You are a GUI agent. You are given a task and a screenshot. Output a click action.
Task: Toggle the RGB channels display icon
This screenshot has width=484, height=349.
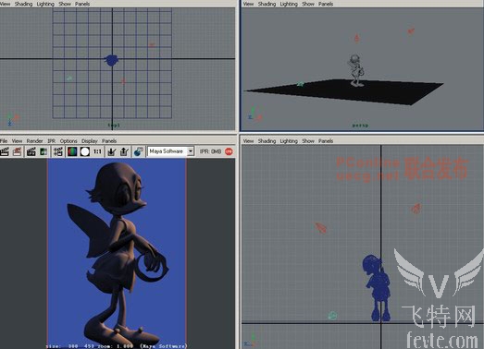(72, 151)
